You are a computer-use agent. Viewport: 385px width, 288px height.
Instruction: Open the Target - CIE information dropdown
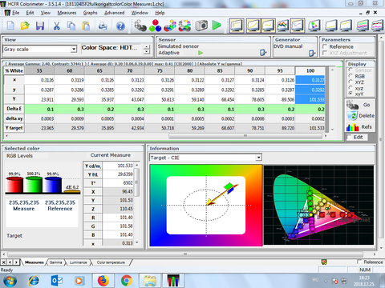[x=258, y=158]
